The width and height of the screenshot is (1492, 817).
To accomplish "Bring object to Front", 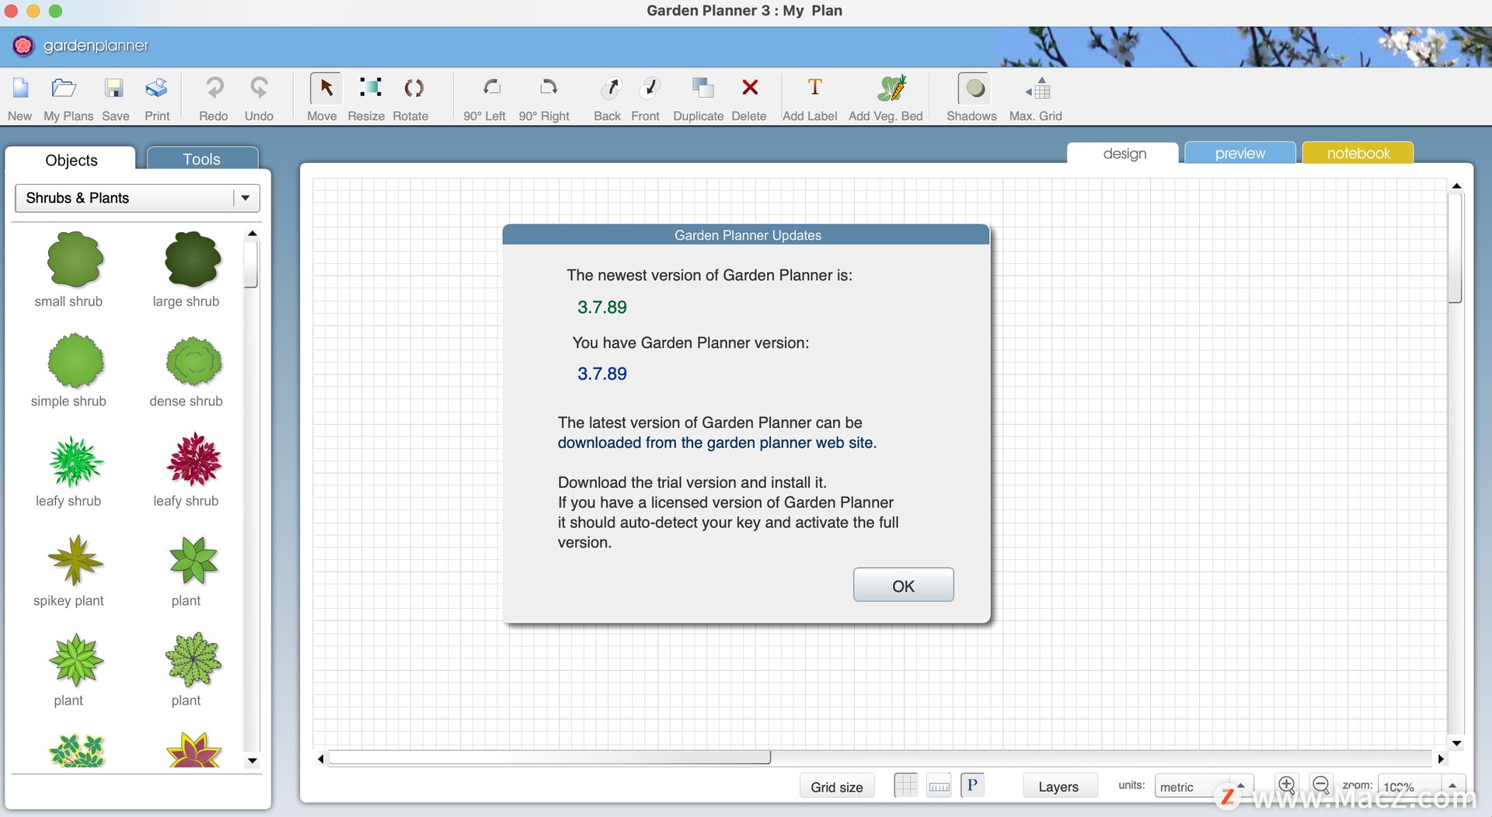I will [x=650, y=88].
